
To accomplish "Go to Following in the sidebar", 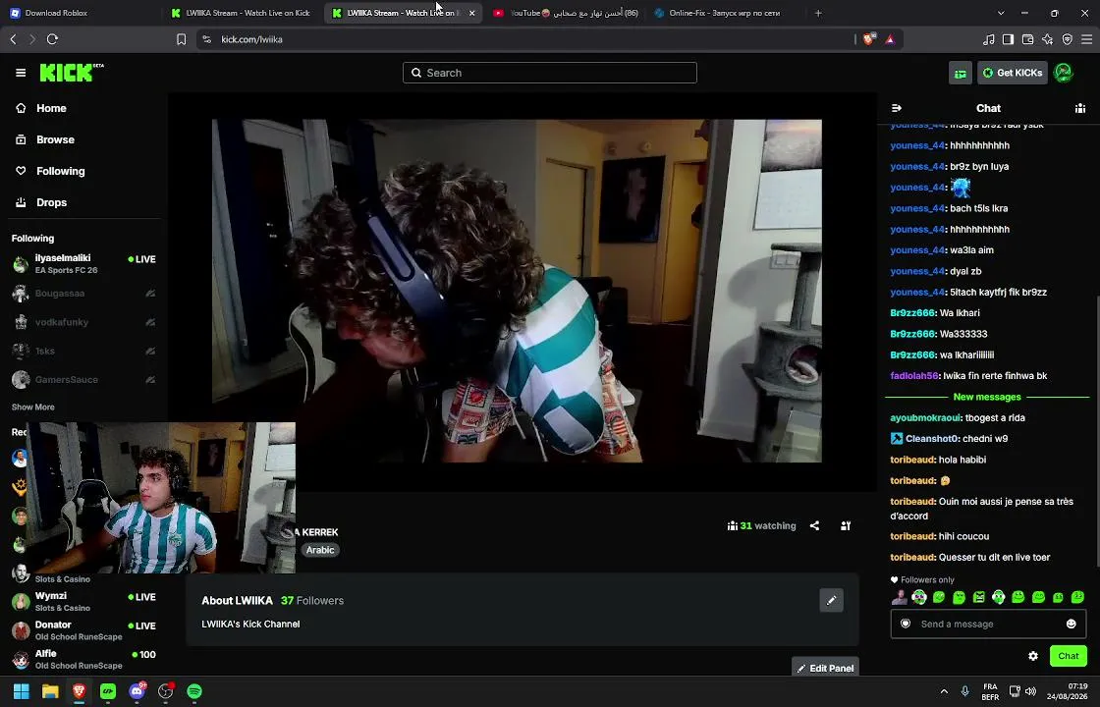I will tap(60, 171).
